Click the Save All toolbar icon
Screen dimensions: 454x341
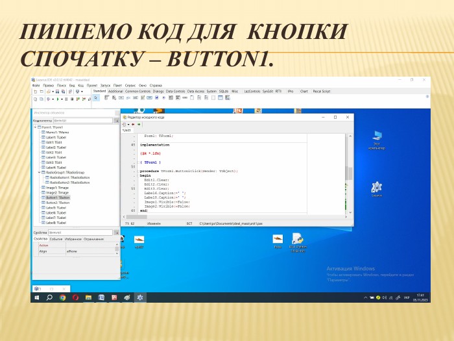tap(63, 92)
